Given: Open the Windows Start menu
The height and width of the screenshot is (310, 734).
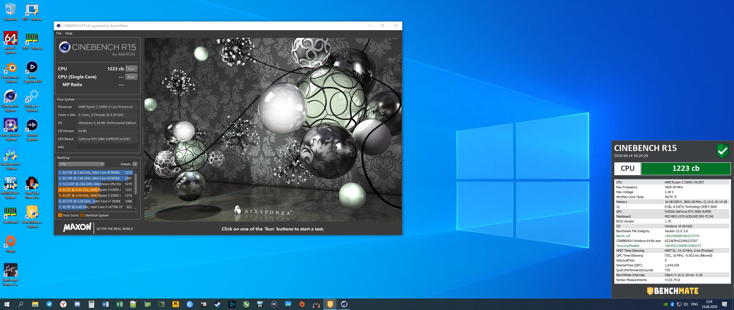Looking at the screenshot, I should click(x=7, y=304).
